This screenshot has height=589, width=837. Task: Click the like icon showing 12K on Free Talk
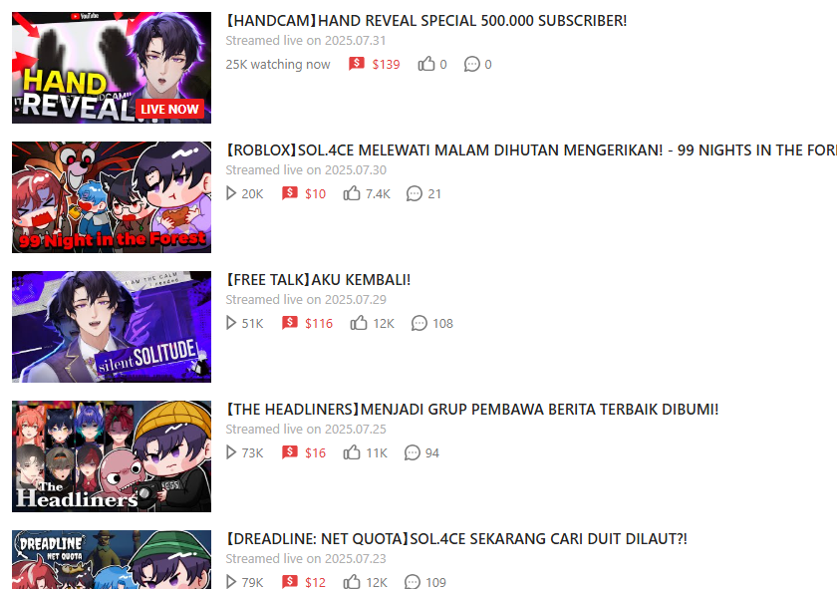pos(359,323)
